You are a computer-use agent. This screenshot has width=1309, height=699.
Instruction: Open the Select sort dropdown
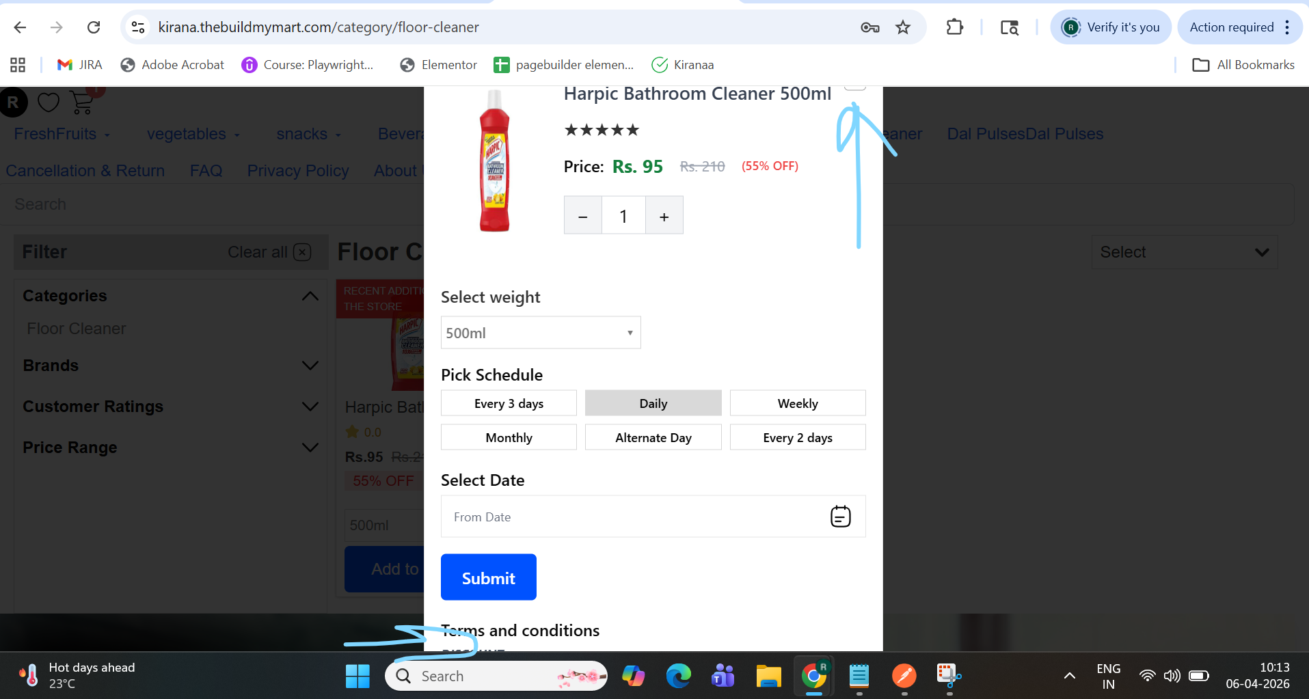coord(1185,252)
